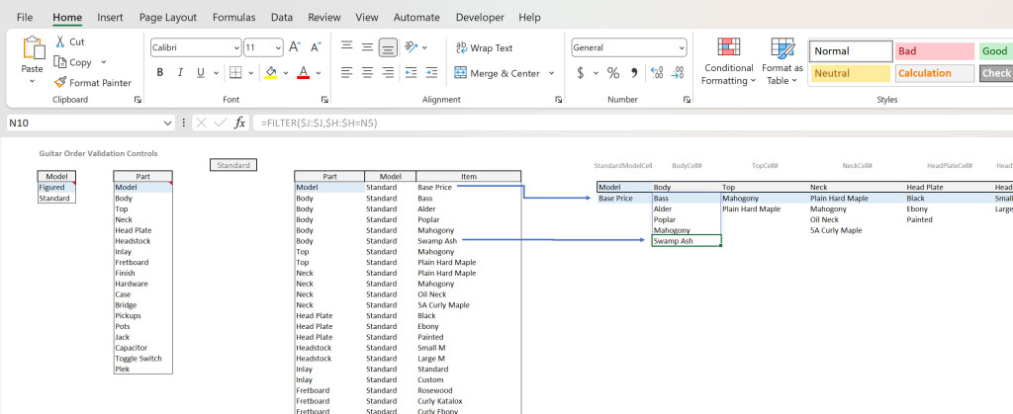
Task: Toggle underline formatting
Action: [200, 73]
